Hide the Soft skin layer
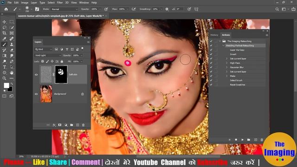This screenshot has width=297, height=167. (36, 75)
